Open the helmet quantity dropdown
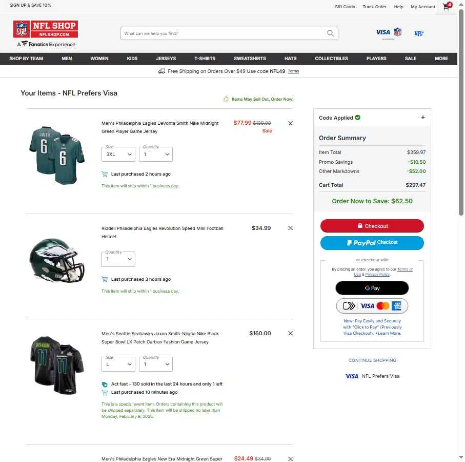The width and height of the screenshot is (465, 462). tap(118, 259)
